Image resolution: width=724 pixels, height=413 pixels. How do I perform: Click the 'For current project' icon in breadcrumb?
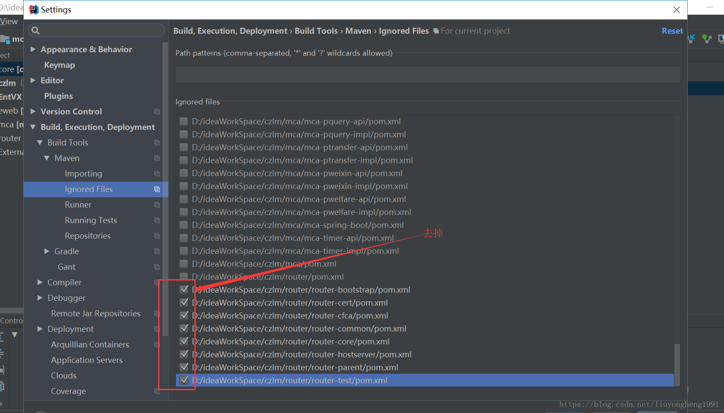pyautogui.click(x=436, y=31)
